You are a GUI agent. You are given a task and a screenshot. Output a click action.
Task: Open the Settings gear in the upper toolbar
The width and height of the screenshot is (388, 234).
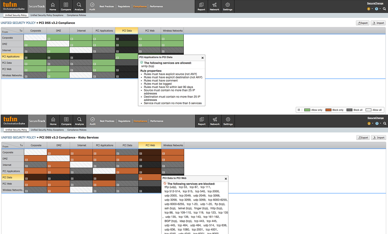click(x=228, y=6)
